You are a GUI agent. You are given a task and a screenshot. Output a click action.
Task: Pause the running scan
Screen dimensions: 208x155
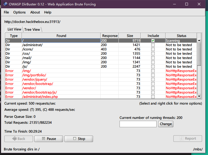pos(49,139)
